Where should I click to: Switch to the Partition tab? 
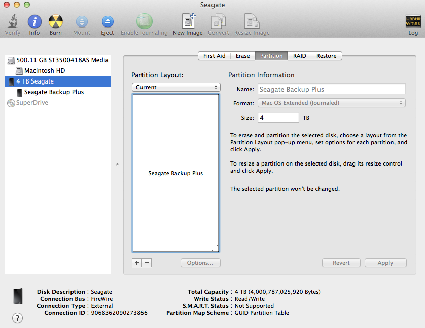pos(271,56)
